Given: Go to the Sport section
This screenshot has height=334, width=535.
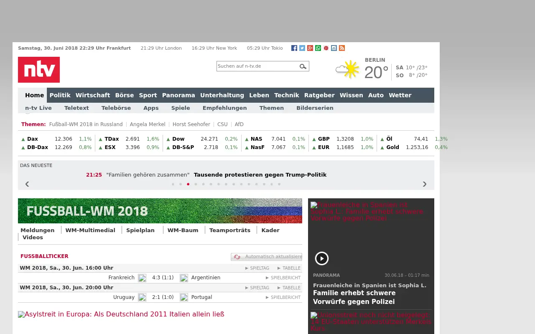Looking at the screenshot, I should pos(148,95).
